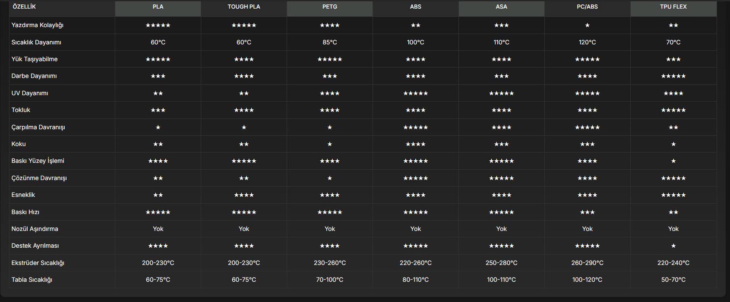Click PLA extruder temperature 200-230°C
The height and width of the screenshot is (302, 730).
[158, 263]
